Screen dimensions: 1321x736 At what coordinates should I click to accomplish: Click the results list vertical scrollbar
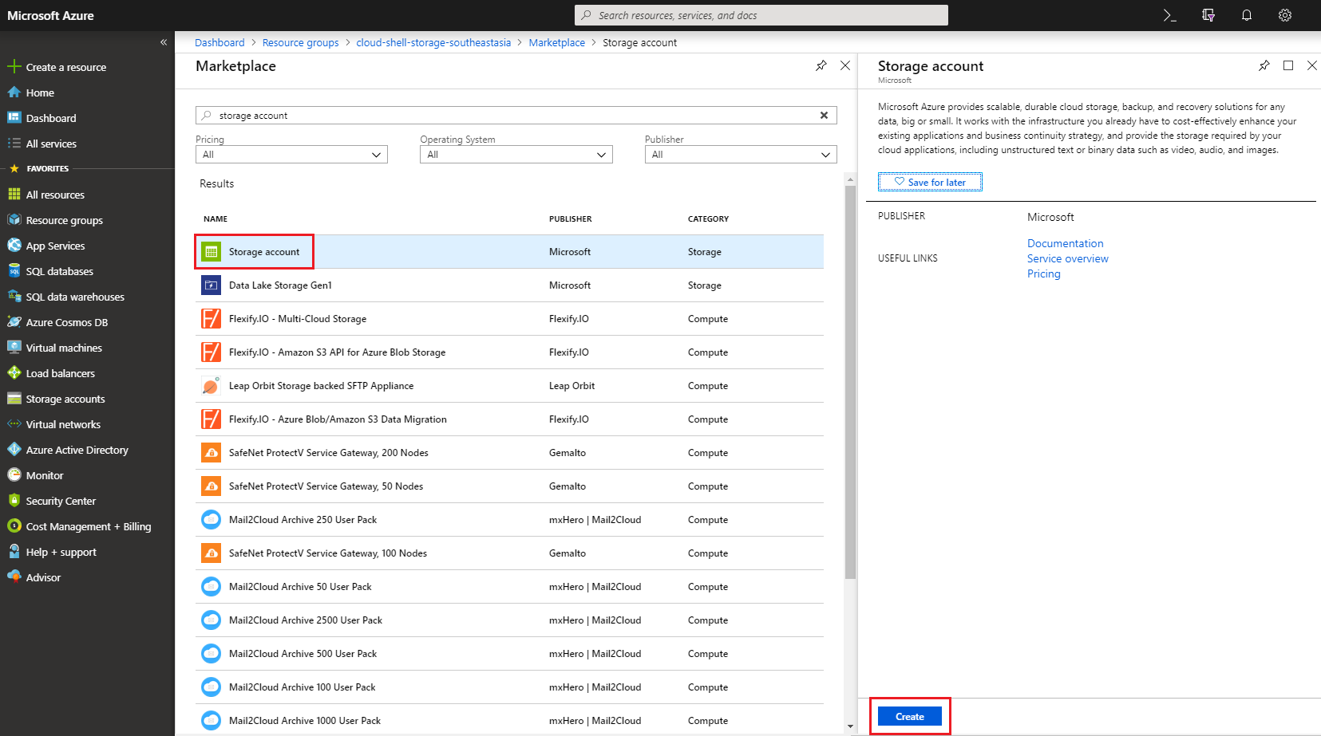coord(850,383)
